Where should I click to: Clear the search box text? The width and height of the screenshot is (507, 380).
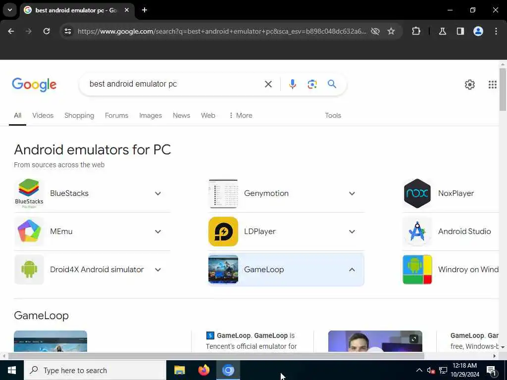click(x=268, y=84)
